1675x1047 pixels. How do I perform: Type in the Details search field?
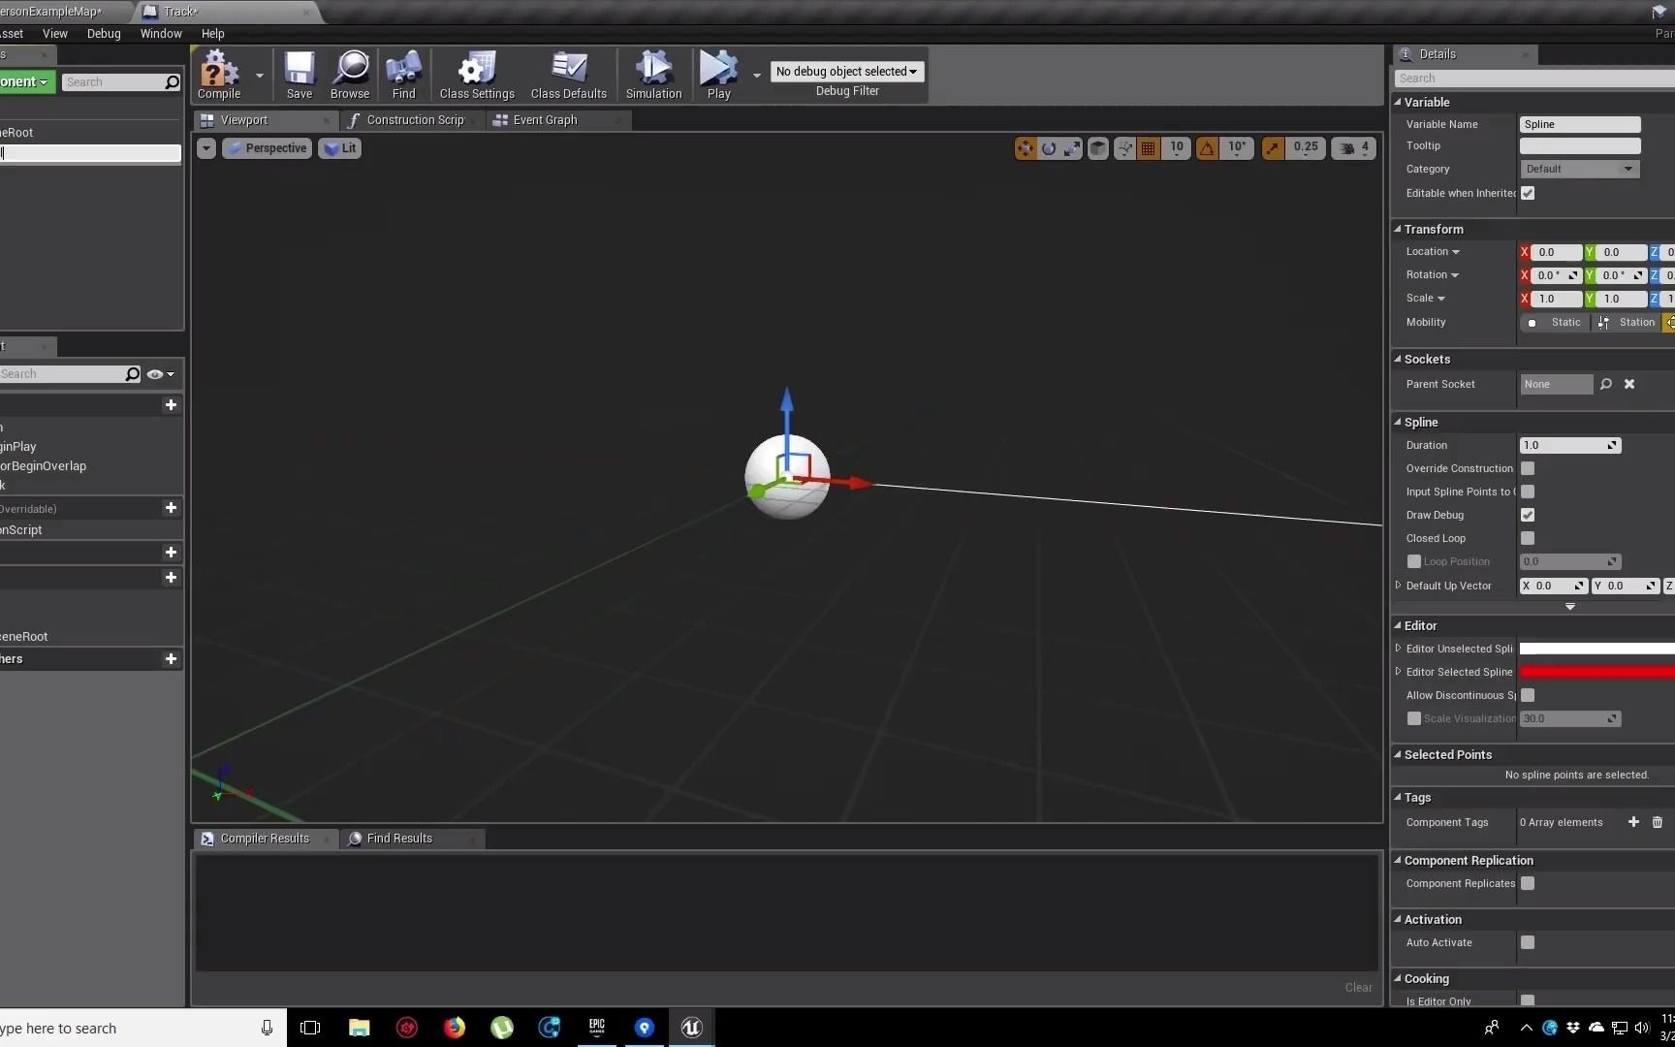click(x=1532, y=78)
